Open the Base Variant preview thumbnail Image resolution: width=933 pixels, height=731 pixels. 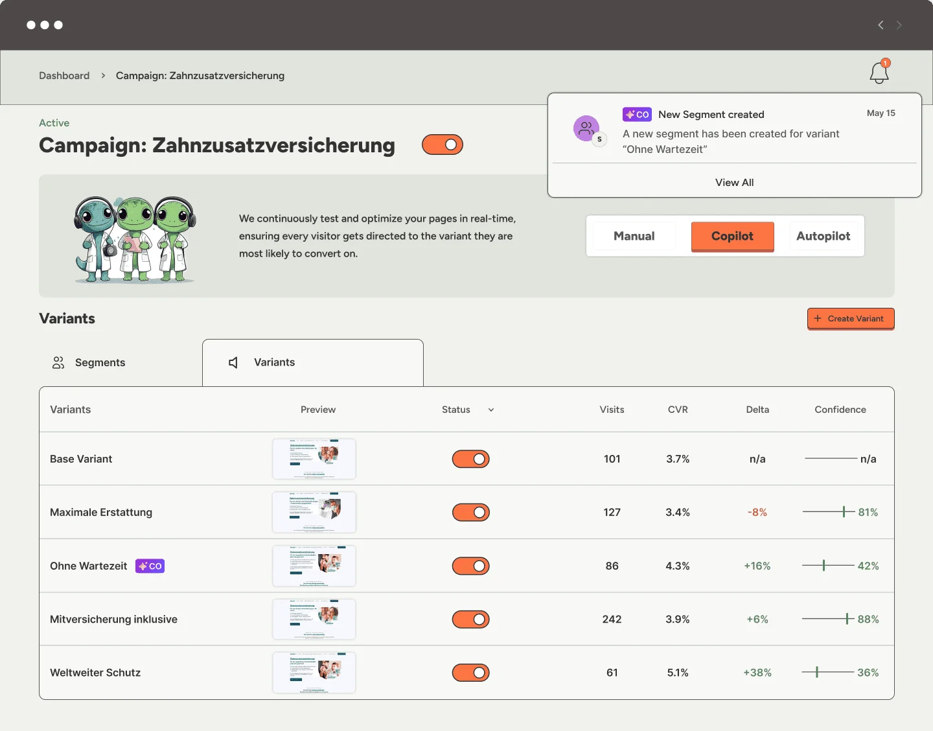click(x=314, y=459)
